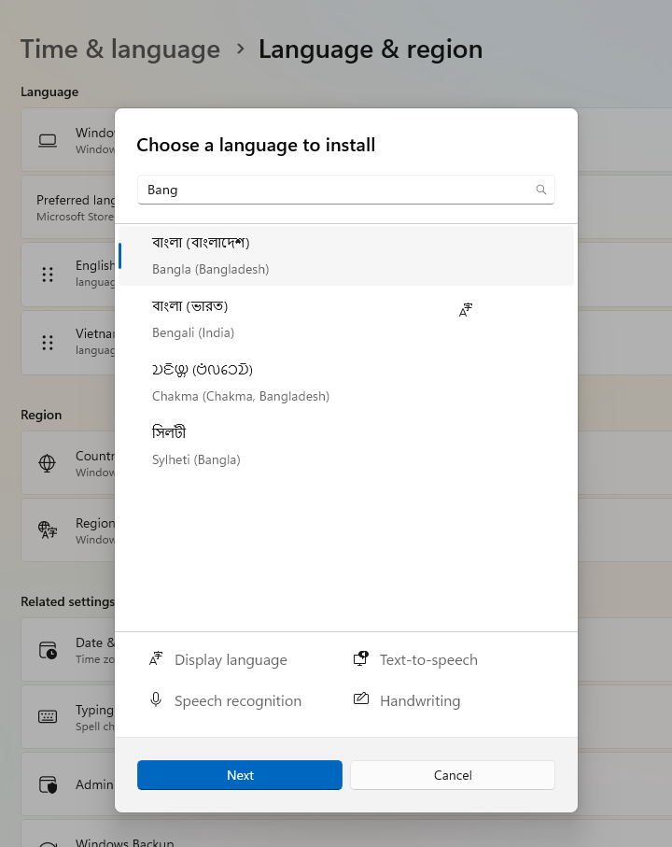This screenshot has height=847, width=672.
Task: Click the globe icon beside Country or region
Action: [47, 463]
